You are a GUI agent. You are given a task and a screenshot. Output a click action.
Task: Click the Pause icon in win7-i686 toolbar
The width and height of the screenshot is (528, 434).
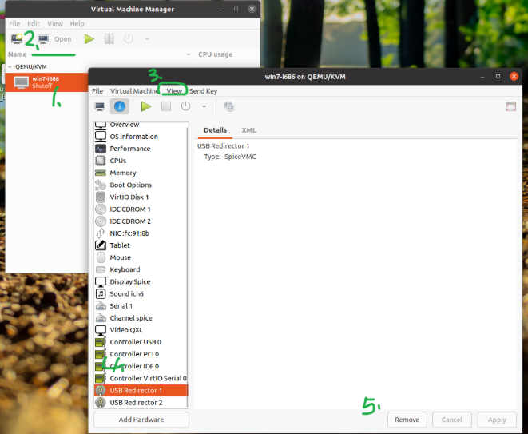[x=166, y=107]
